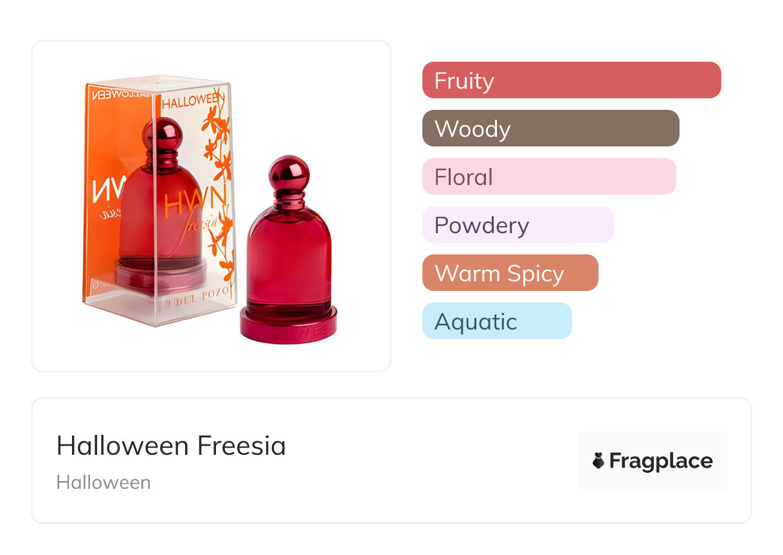
Task: Select the Powdery accord bar
Action: click(x=517, y=225)
